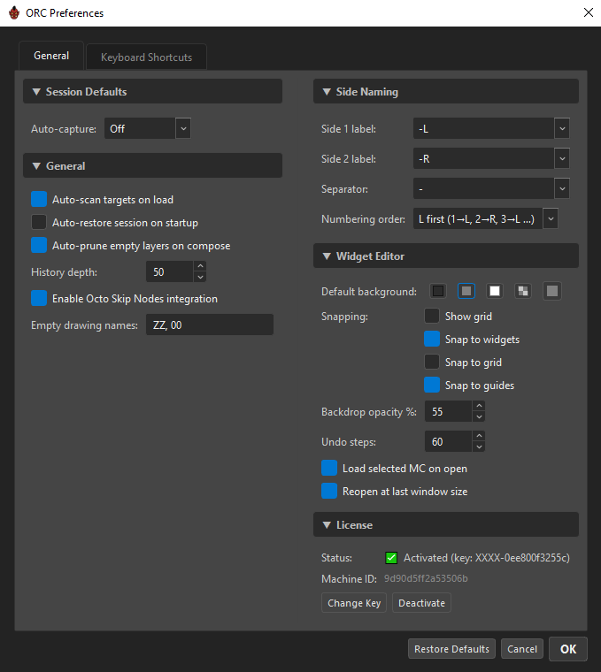Select the gray default background swatch

tap(466, 292)
